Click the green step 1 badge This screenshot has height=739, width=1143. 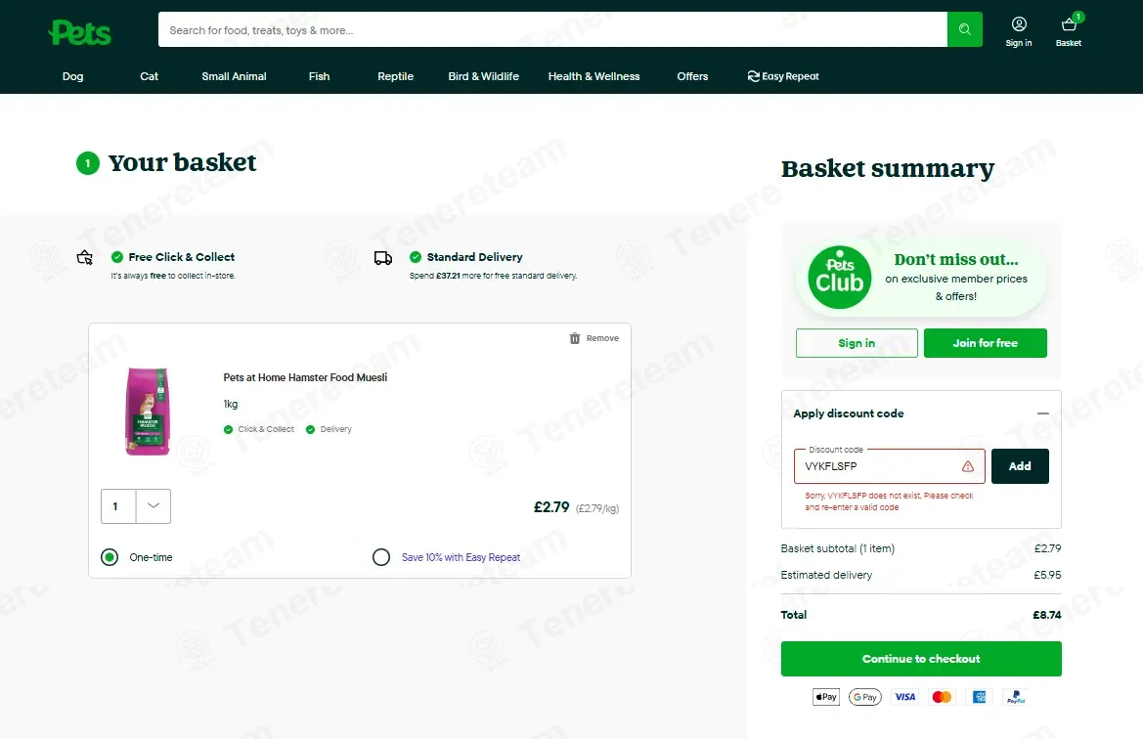(x=87, y=163)
